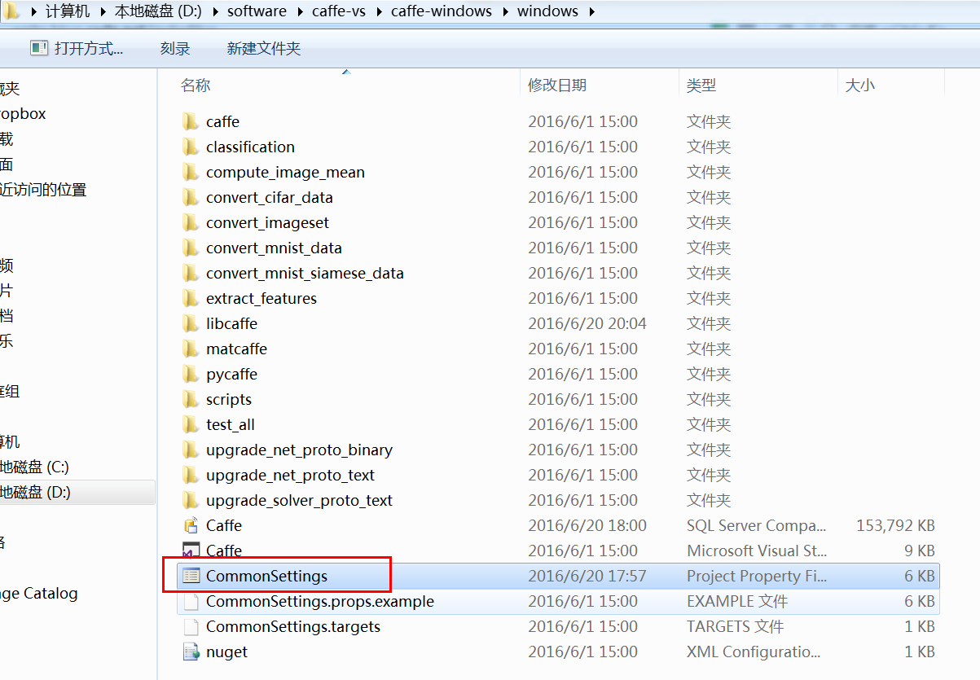Select the upgrade_solver_proto_text folder icon
Image resolution: width=980 pixels, height=680 pixels.
pos(191,500)
